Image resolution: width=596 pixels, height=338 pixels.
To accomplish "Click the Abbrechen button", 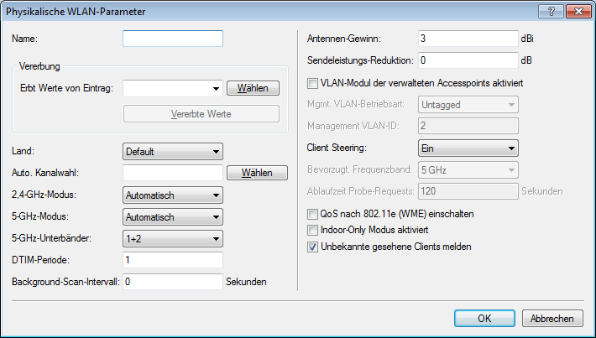I will tap(552, 319).
